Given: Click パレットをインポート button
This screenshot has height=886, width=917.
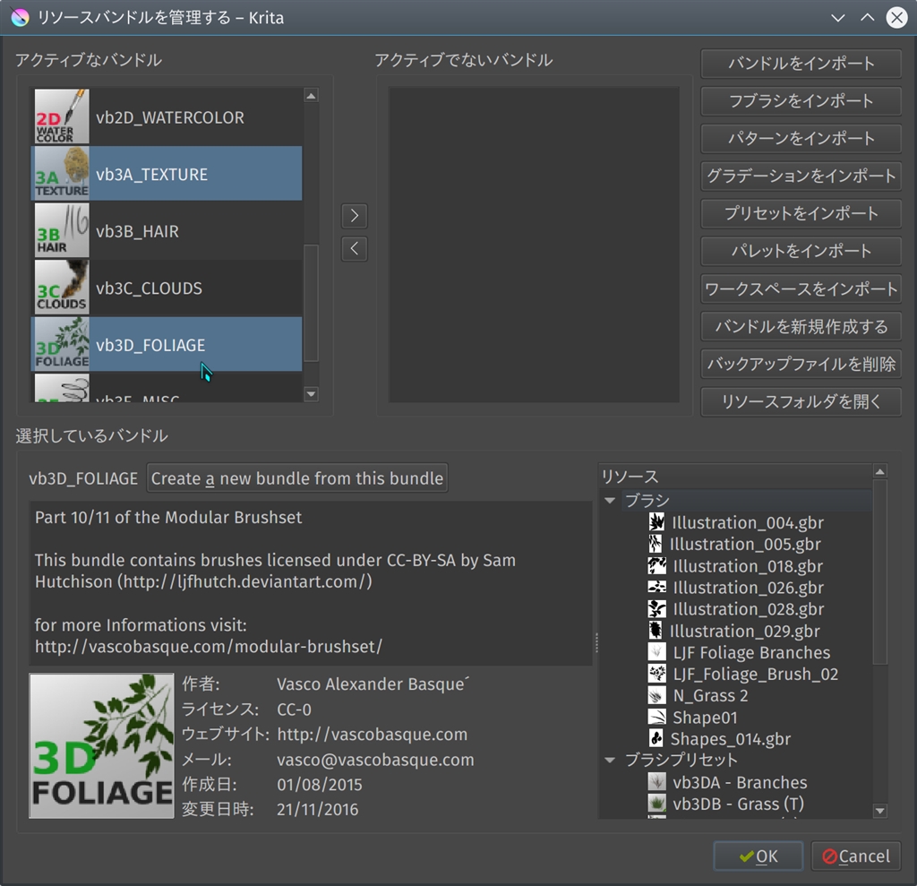Looking at the screenshot, I should [x=801, y=251].
